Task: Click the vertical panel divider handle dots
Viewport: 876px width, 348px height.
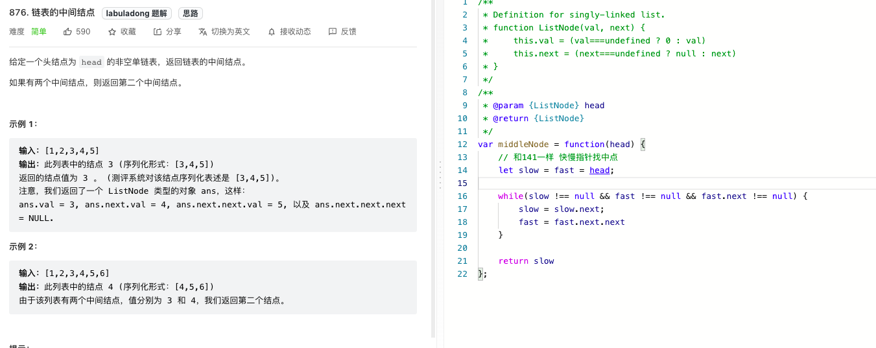Action: (x=440, y=174)
